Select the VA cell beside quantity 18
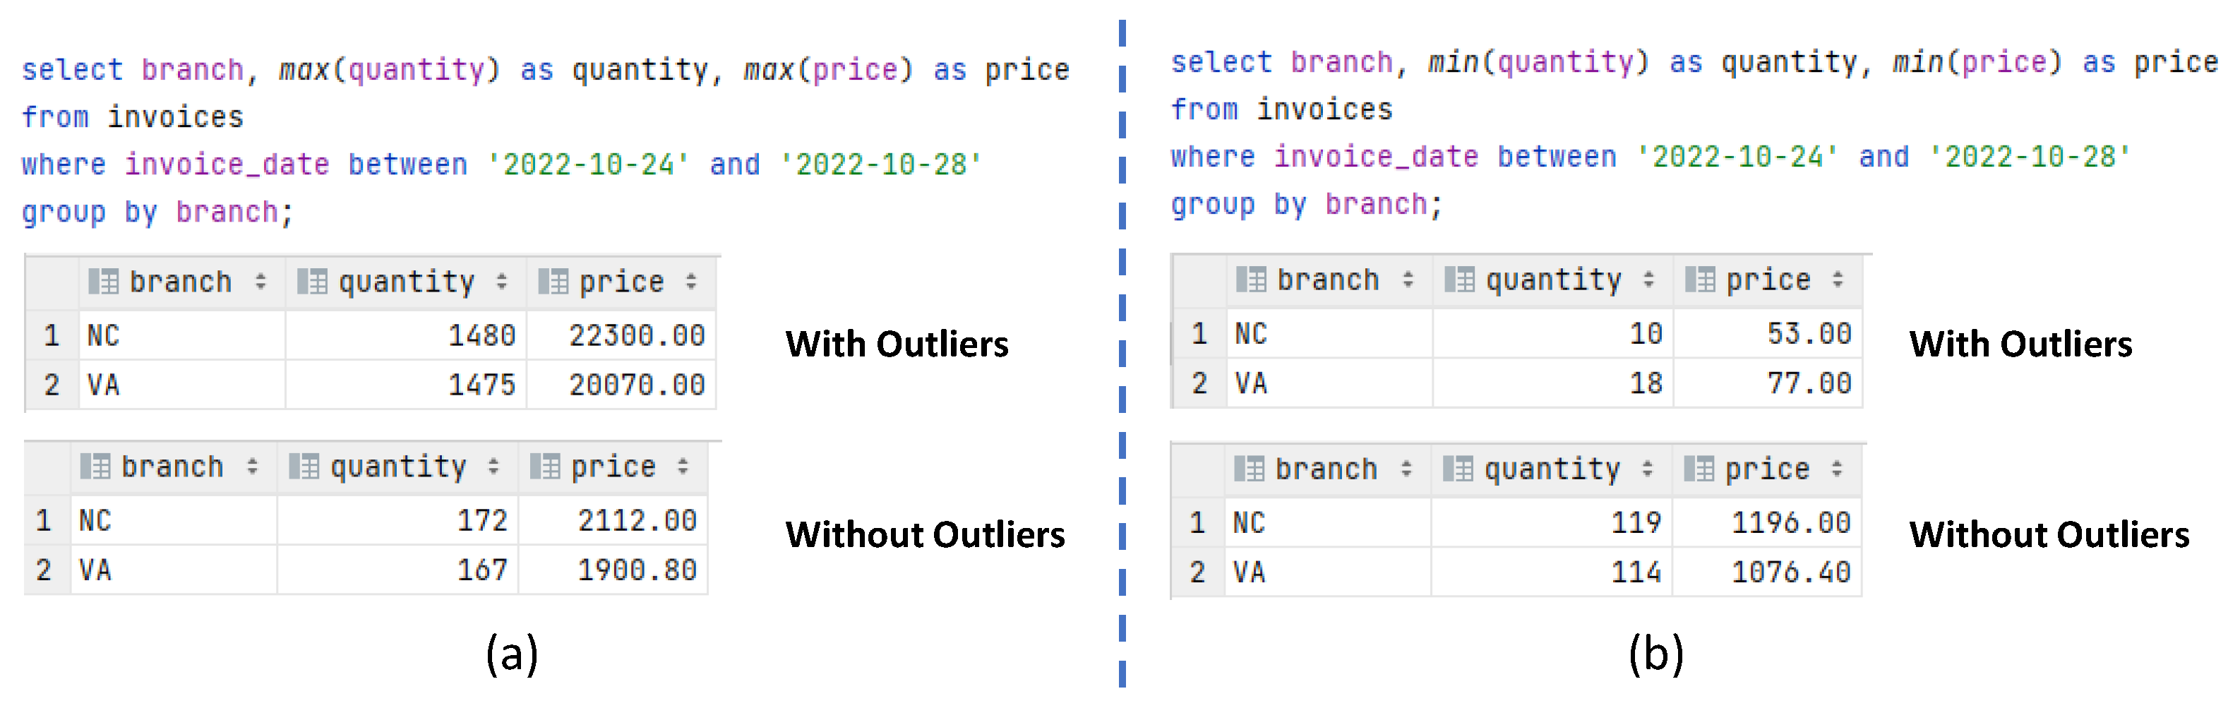Image resolution: width=2240 pixels, height=708 pixels. click(x=1250, y=383)
